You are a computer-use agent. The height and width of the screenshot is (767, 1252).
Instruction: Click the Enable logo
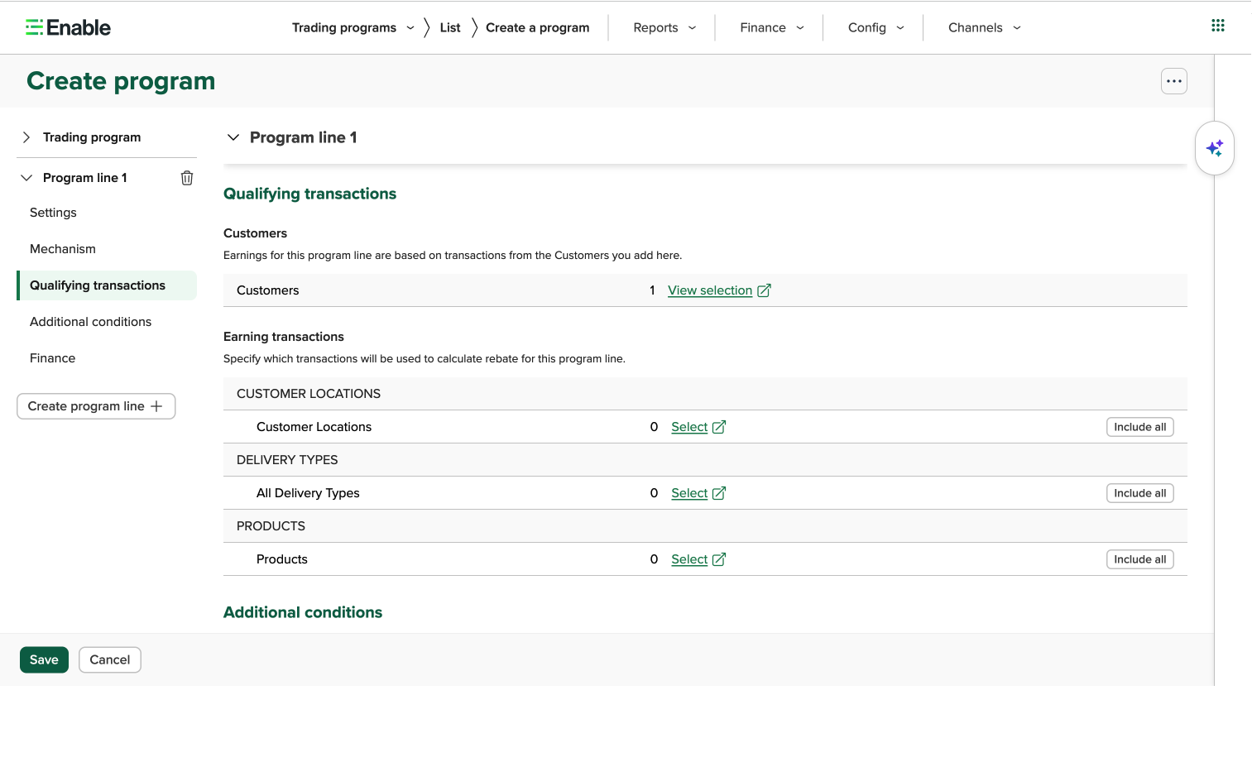pyautogui.click(x=68, y=27)
